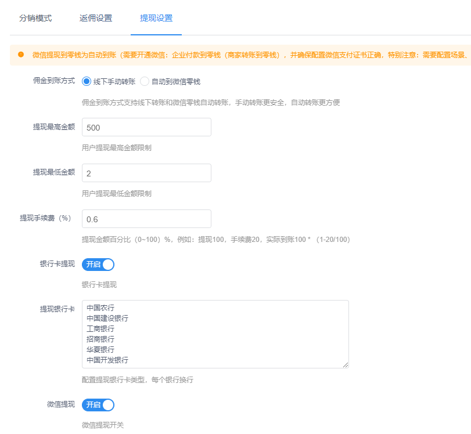Click the orange 微信提现到零钱 notice text
Image resolution: width=471 pixels, height=434 pixels.
click(251, 55)
